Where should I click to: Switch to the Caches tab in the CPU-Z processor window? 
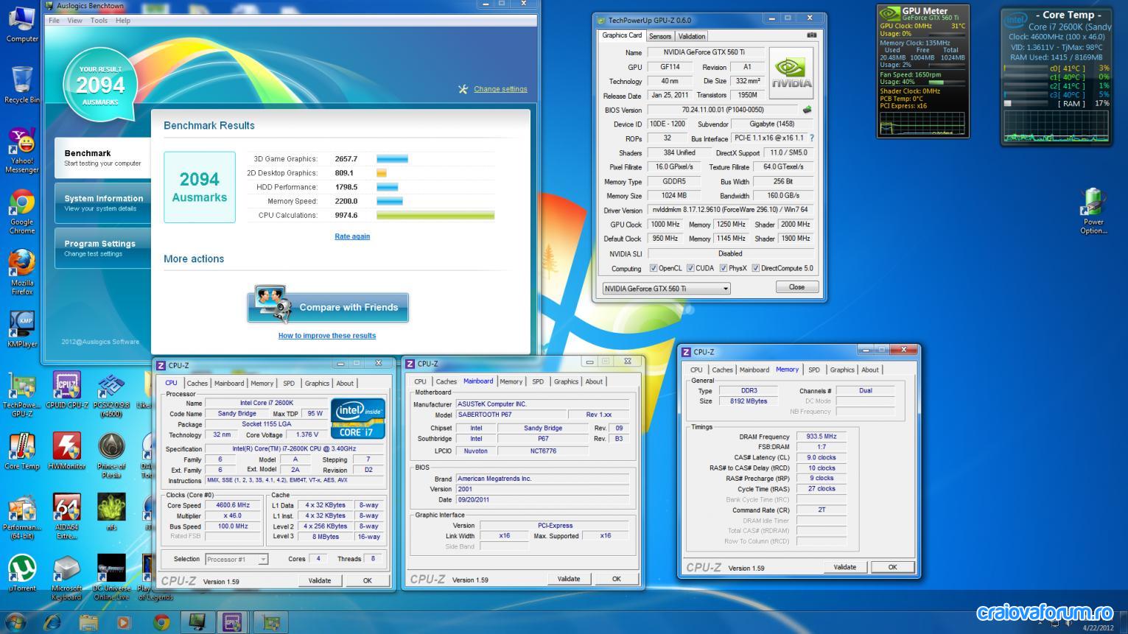[197, 383]
